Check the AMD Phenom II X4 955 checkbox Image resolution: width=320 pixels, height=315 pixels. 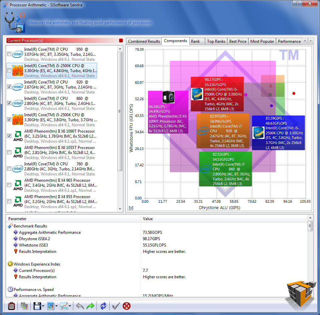coord(9,201)
